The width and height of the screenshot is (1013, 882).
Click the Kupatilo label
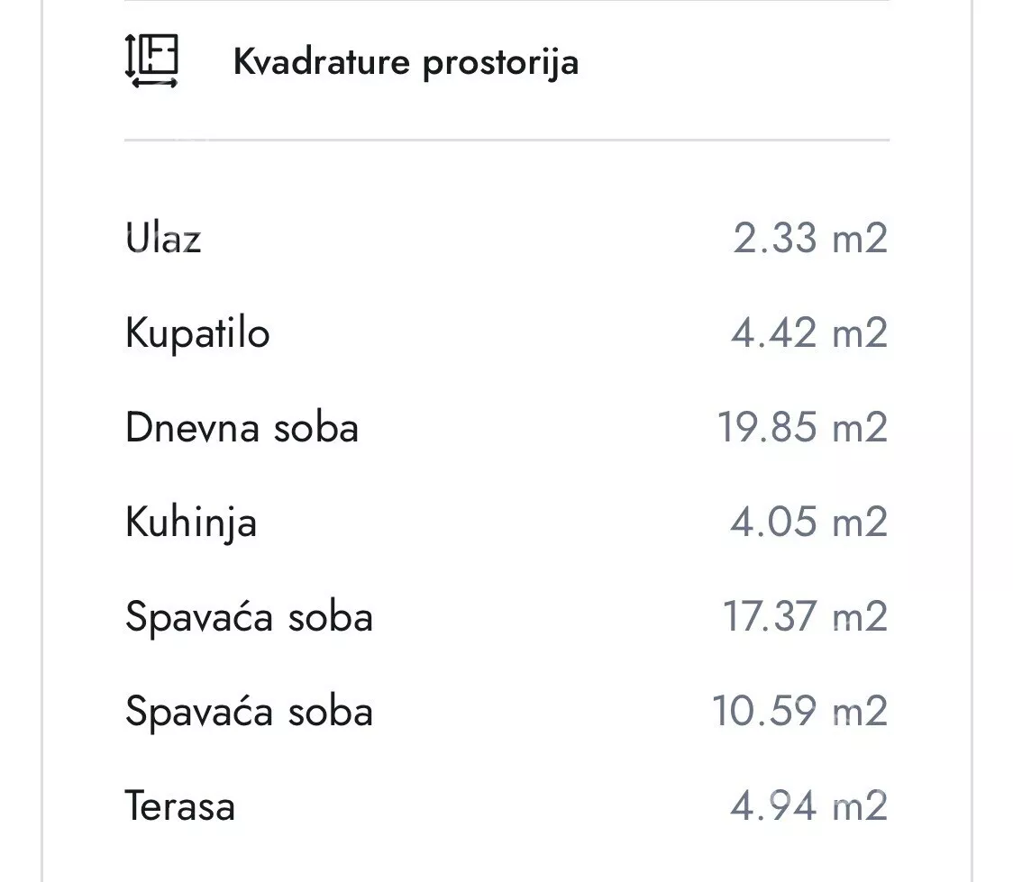coord(198,332)
